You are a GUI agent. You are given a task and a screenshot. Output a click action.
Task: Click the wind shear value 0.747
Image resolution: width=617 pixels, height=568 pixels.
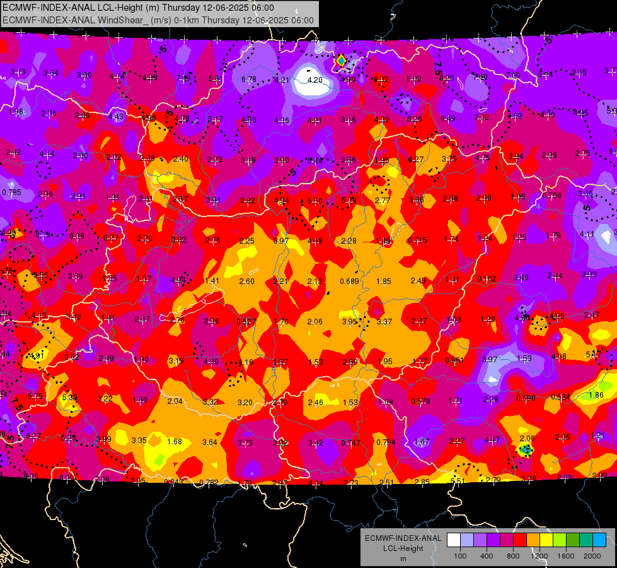(350, 442)
